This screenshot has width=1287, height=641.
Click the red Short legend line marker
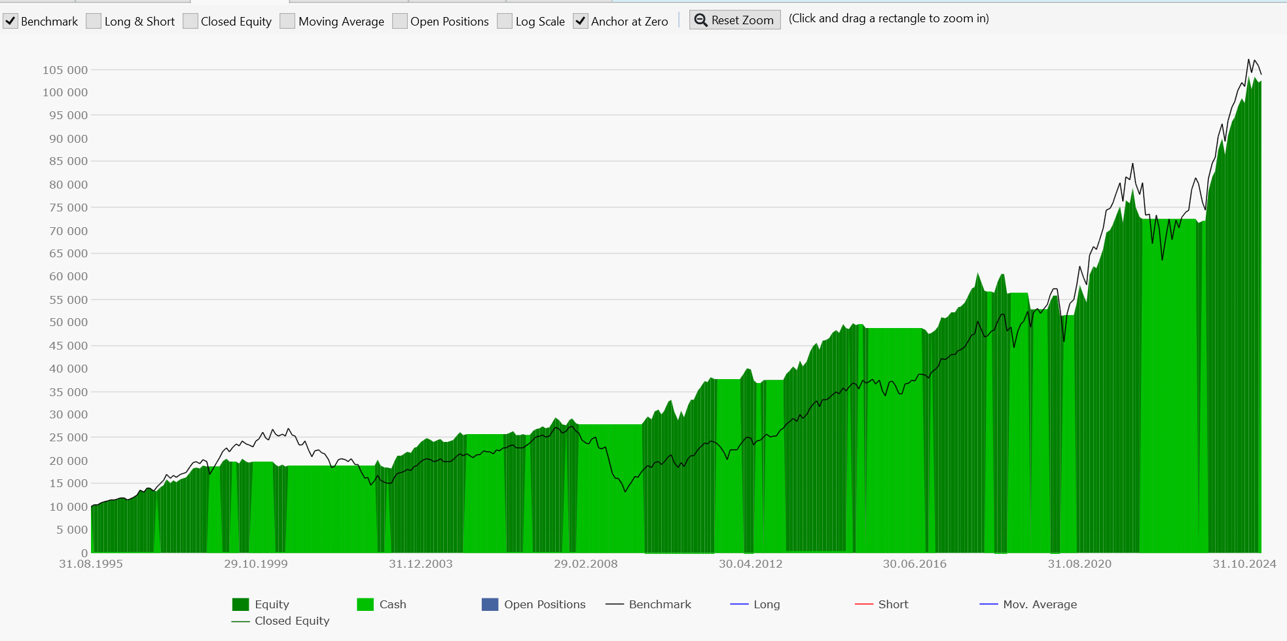[863, 604]
